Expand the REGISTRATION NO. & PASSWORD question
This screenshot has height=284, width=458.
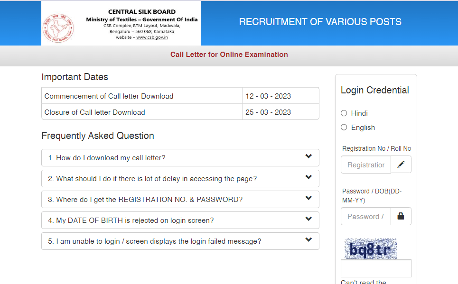pyautogui.click(x=145, y=200)
